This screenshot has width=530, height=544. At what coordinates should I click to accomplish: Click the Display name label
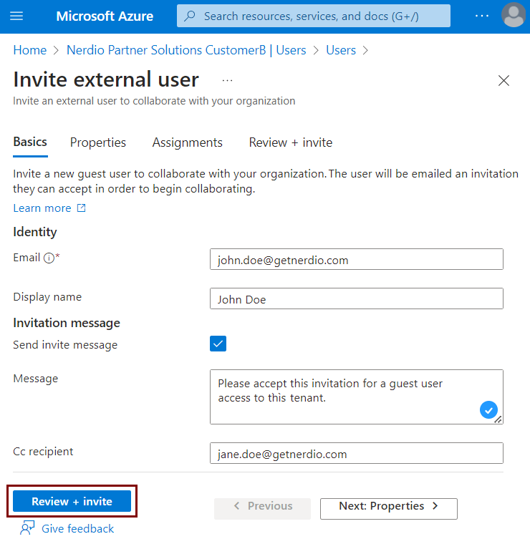click(x=47, y=297)
